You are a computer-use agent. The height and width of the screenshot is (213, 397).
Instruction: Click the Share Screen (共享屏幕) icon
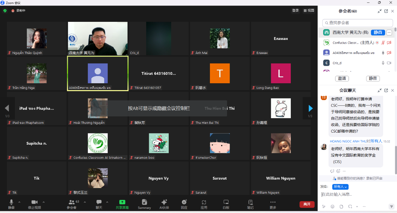click(122, 202)
